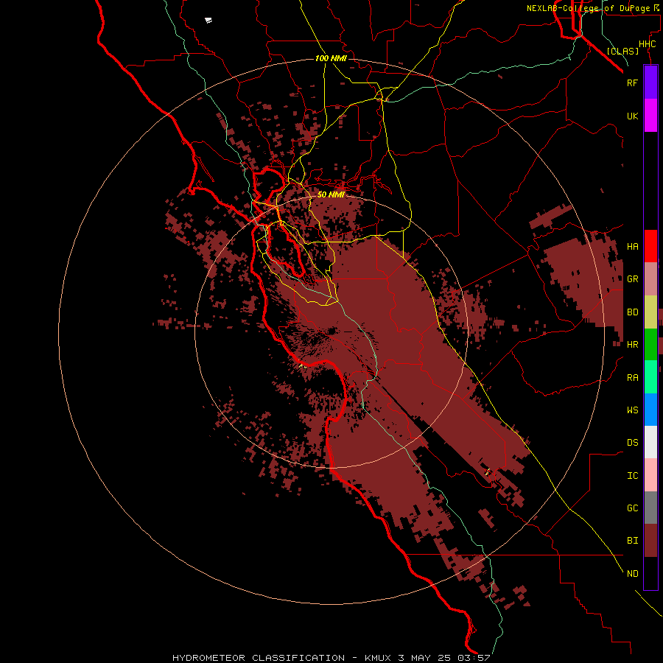663x663 pixels.
Task: Click the blue WS legend color swatch
Action: (650, 410)
